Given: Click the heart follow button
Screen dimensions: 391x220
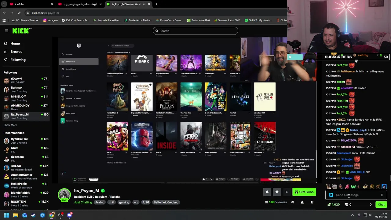Looking at the screenshot, I should pyautogui.click(x=277, y=192).
